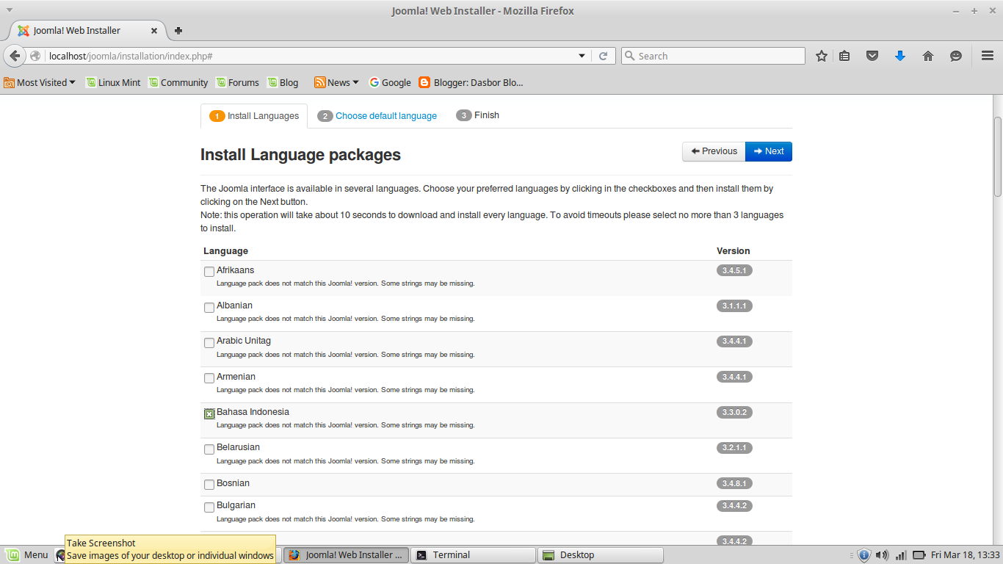Open the volume speaker tray icon
The image size is (1003, 564).
click(882, 555)
